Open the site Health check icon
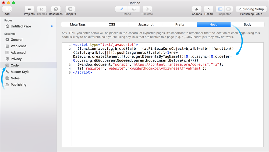The width and height of the screenshot is (269, 152). [x=208, y=9]
